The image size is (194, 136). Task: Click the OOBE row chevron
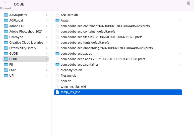point(46,59)
